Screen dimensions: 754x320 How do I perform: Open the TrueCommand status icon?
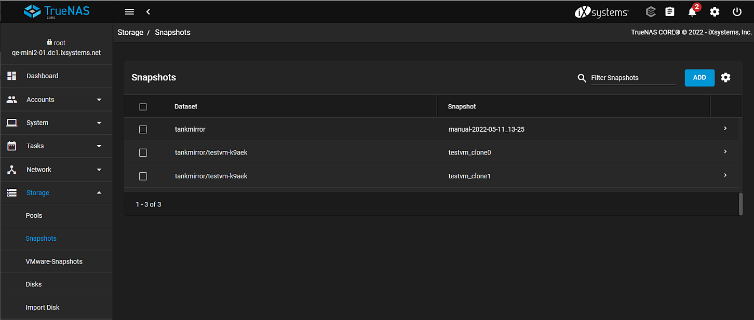click(651, 11)
